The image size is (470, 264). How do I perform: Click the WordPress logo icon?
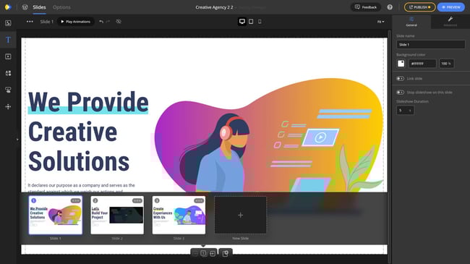(x=25, y=7)
